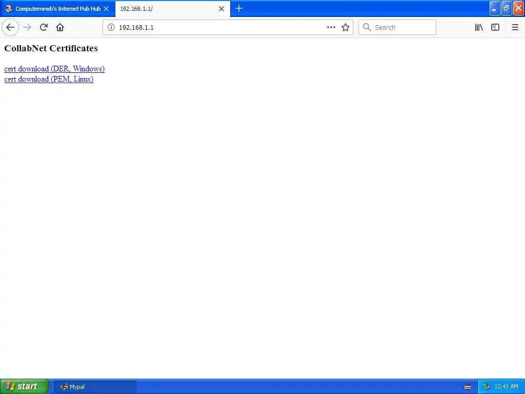525x394 pixels.
Task: Bookmark this page with the star
Action: click(x=346, y=28)
